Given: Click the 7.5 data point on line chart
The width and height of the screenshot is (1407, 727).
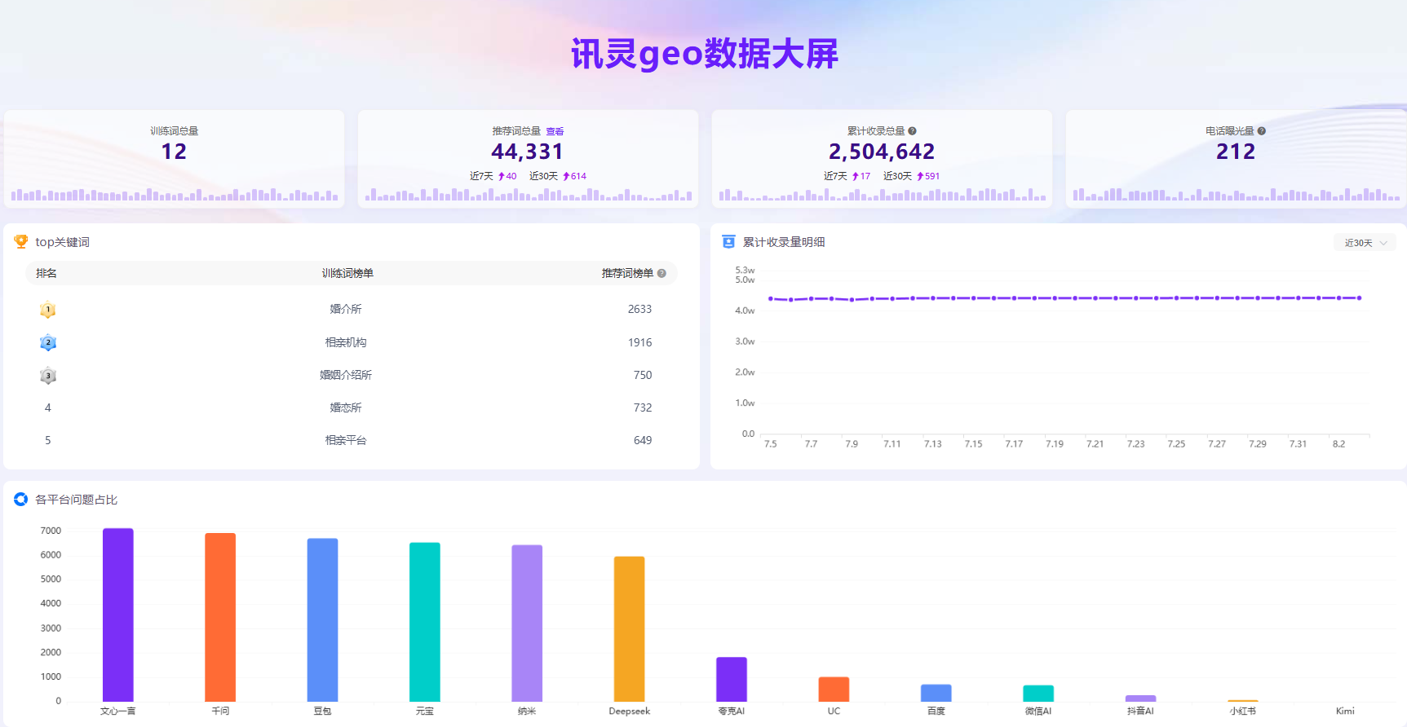Looking at the screenshot, I should (771, 298).
